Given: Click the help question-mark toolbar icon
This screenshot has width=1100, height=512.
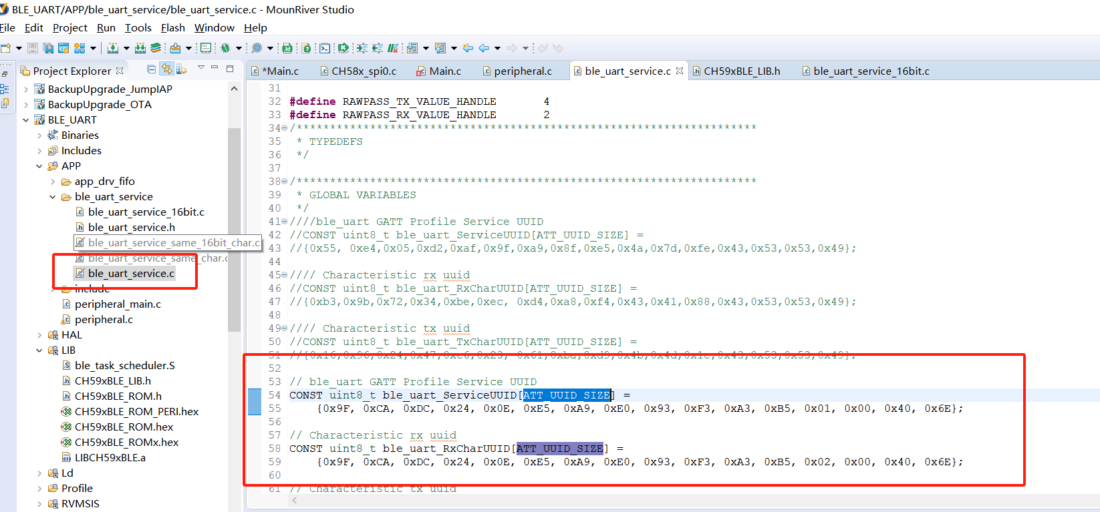Looking at the screenshot, I should point(306,48).
